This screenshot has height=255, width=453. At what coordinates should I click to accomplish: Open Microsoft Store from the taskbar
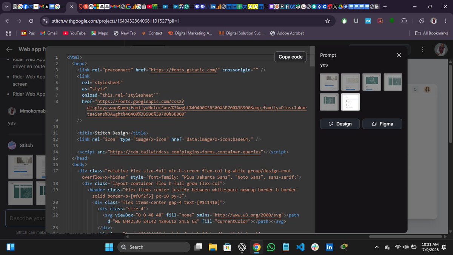(x=227, y=247)
